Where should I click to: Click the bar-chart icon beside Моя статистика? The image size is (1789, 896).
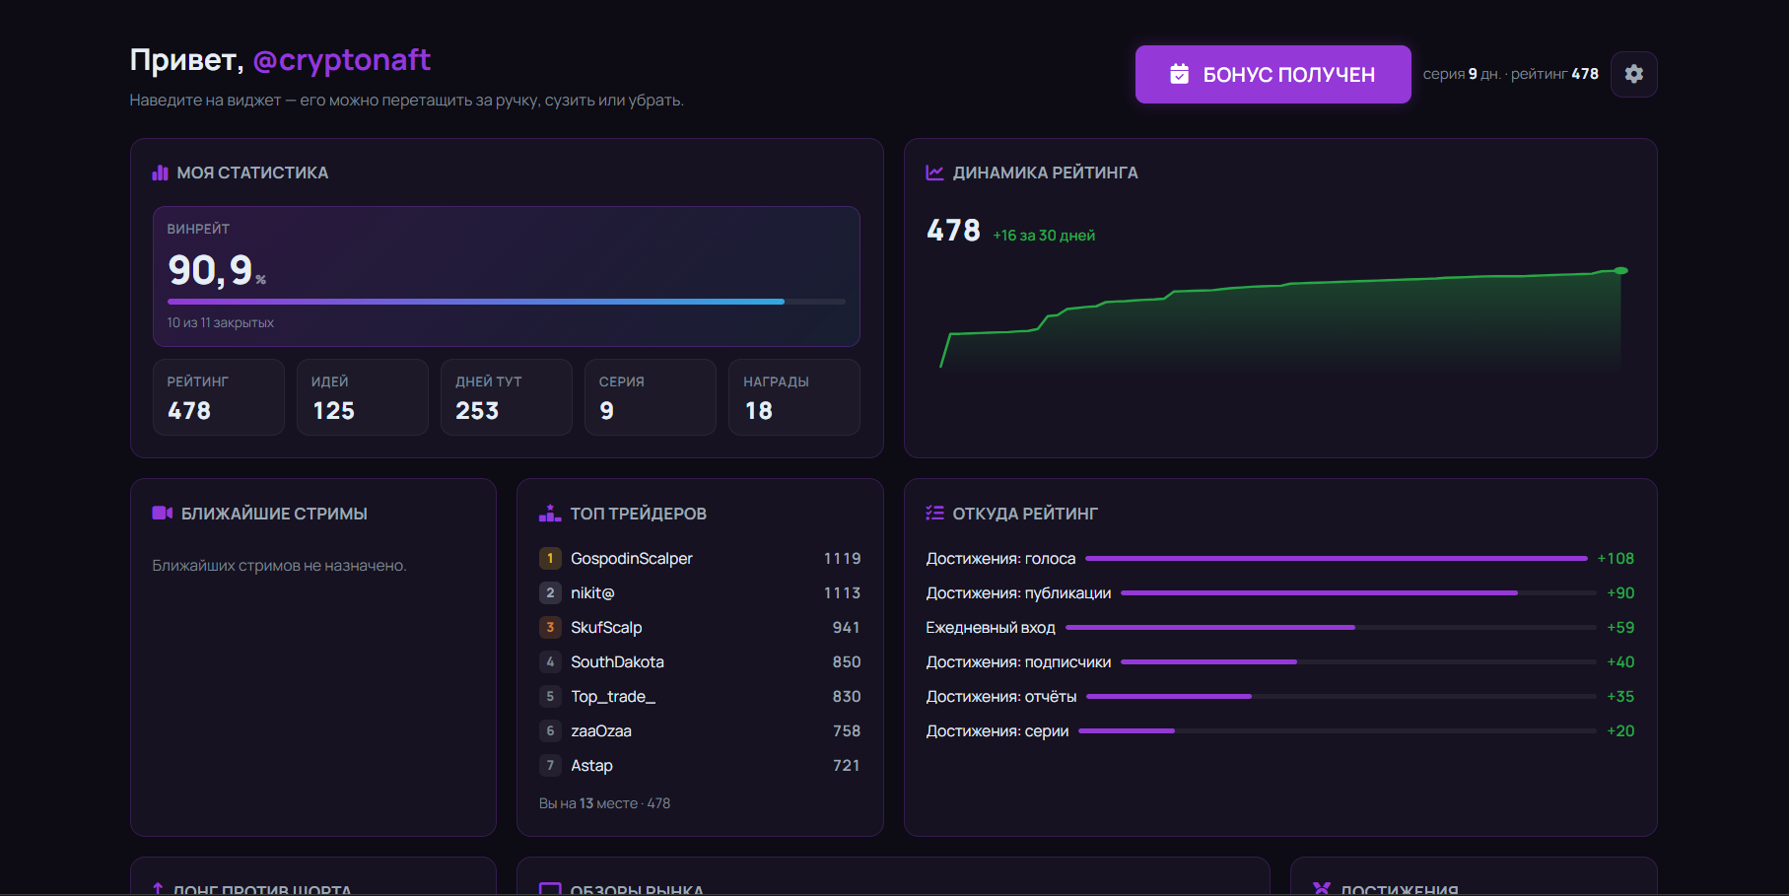[x=160, y=172]
